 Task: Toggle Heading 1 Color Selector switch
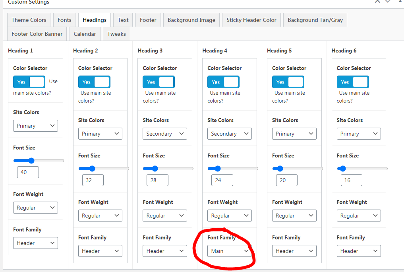coord(29,82)
